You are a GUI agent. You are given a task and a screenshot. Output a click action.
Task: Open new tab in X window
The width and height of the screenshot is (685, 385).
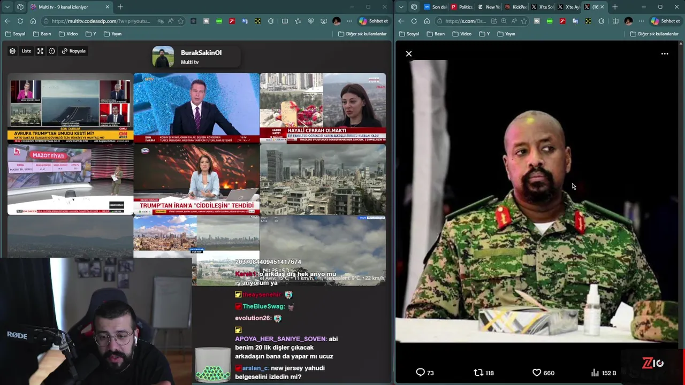(x=615, y=7)
